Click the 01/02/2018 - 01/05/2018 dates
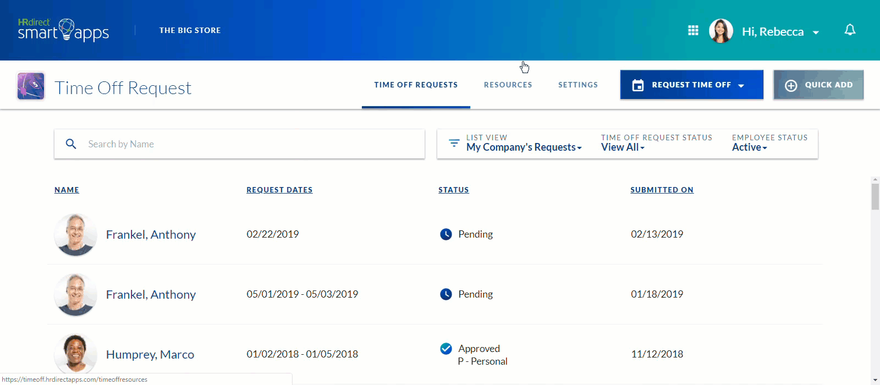This screenshot has height=385, width=880. pyautogui.click(x=302, y=354)
